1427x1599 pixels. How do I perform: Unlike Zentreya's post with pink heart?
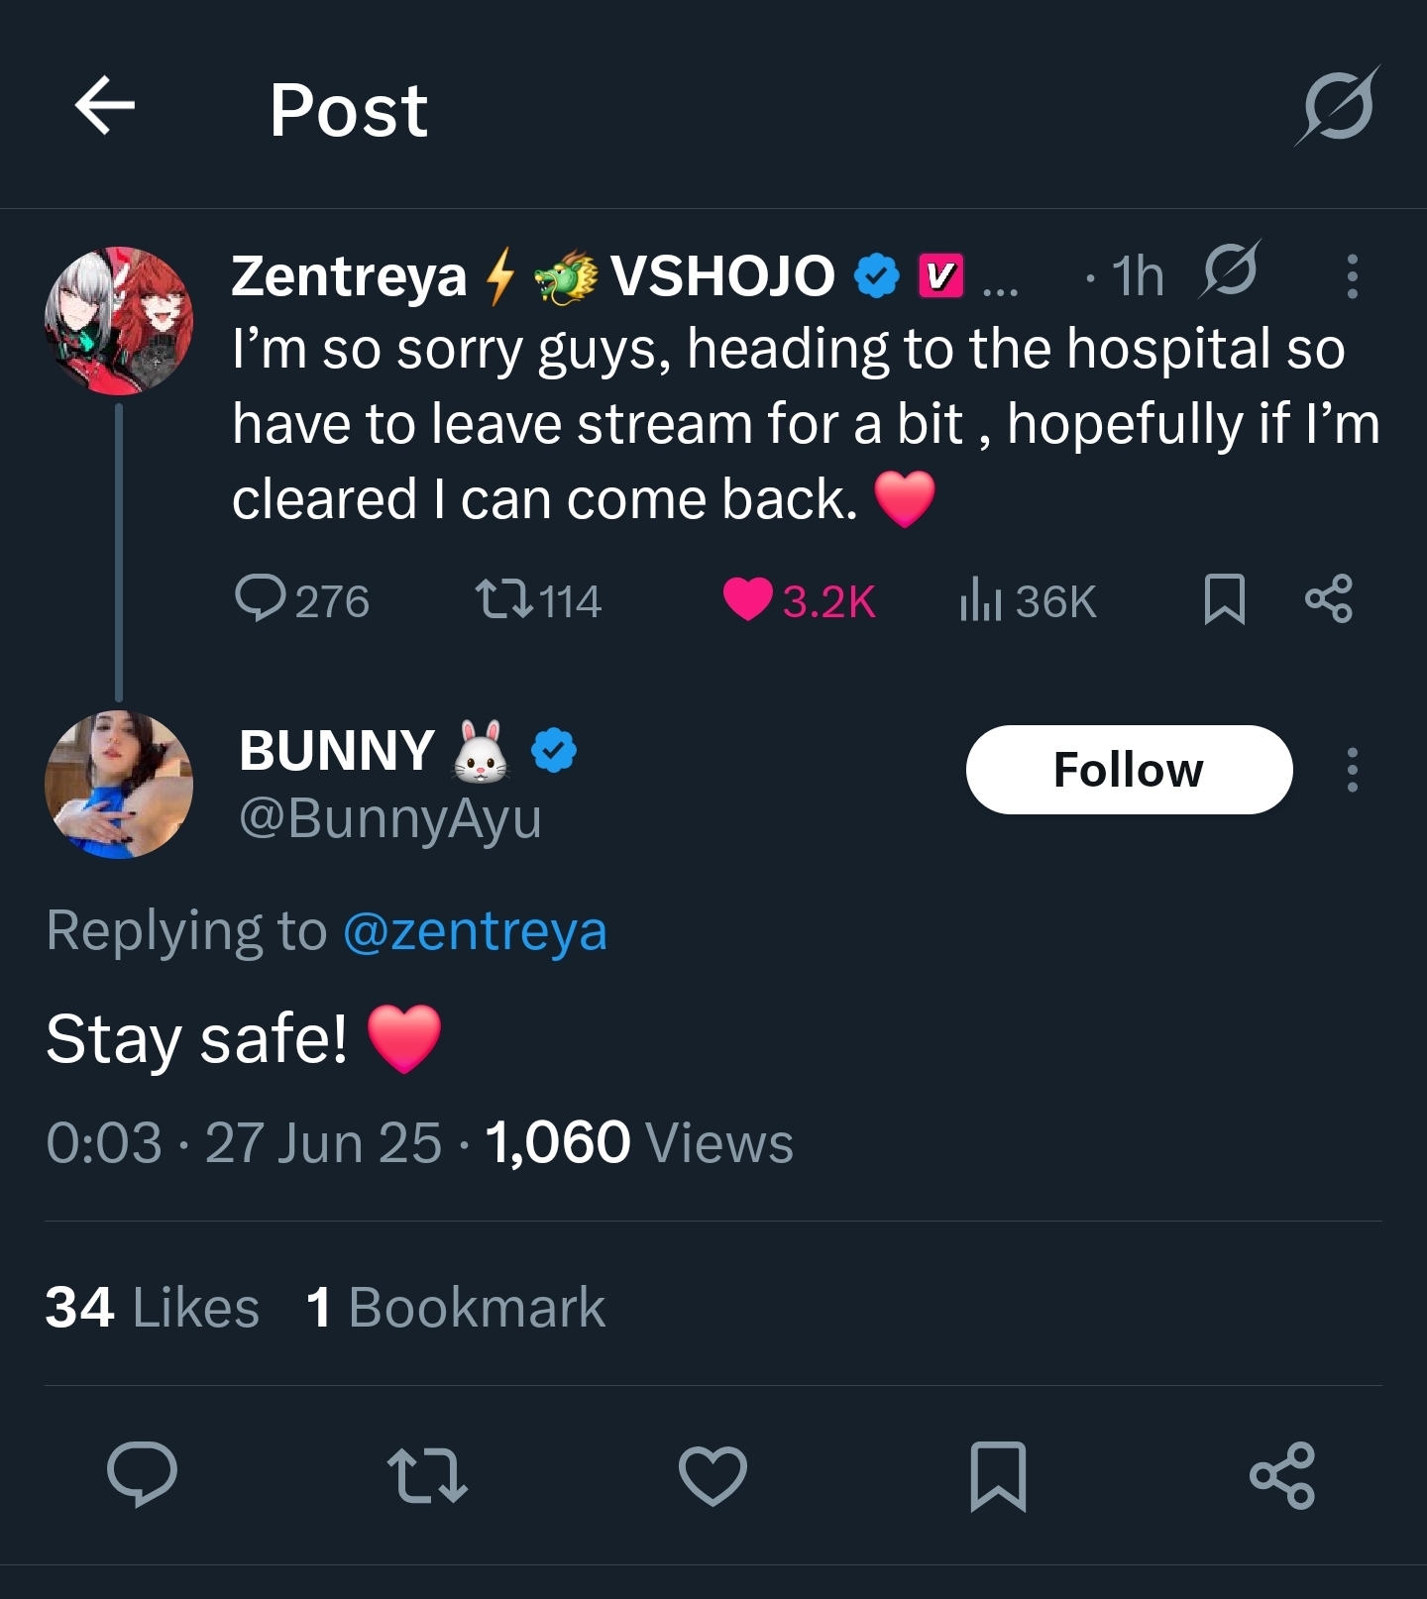click(x=748, y=598)
